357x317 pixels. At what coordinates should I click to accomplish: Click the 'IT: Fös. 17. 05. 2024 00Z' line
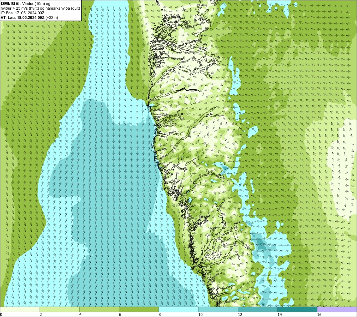pyautogui.click(x=22, y=13)
